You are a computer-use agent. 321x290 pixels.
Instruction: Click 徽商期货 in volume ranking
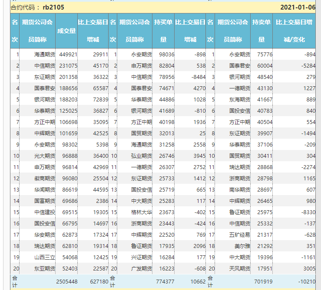(x=45, y=179)
